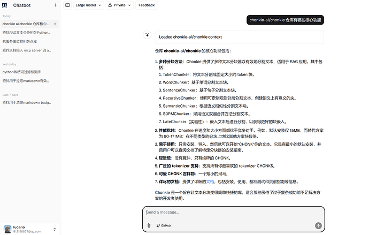Open the Private visibility dropdown

point(120,5)
